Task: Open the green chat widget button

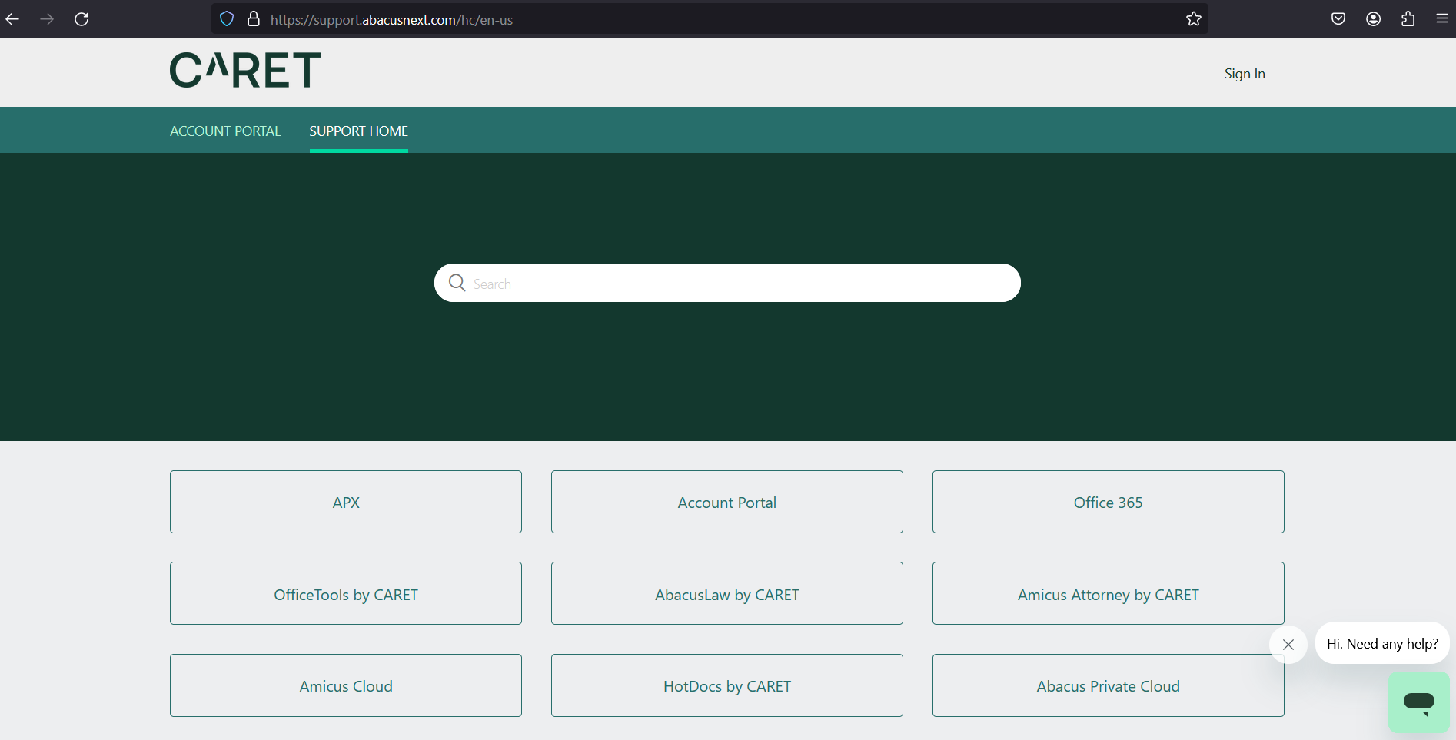Action: (x=1418, y=702)
